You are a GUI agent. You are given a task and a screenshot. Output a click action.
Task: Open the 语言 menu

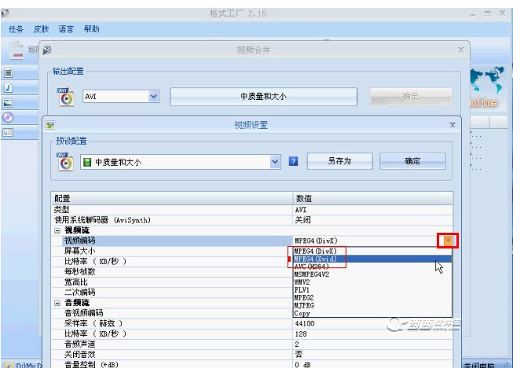coord(66,29)
